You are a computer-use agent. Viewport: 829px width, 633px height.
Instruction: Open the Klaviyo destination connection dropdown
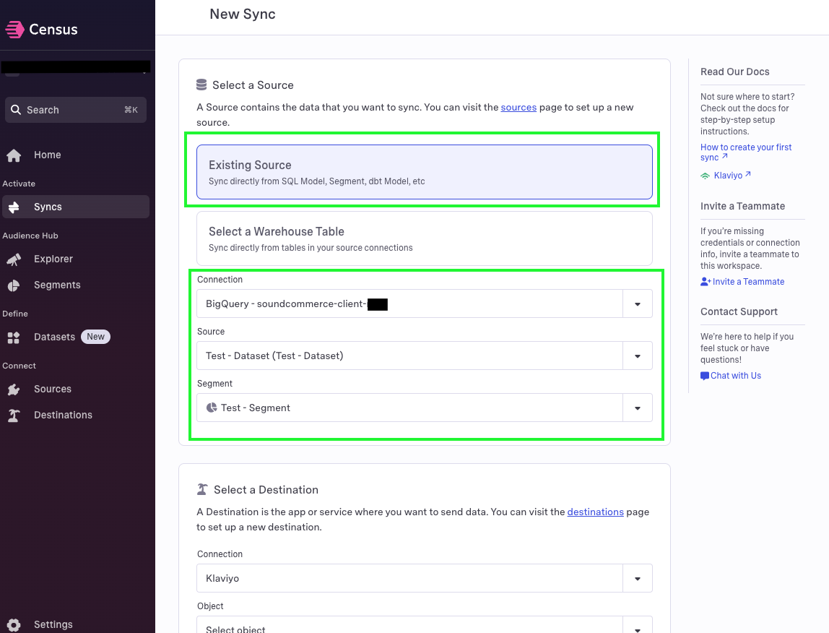[x=638, y=578]
